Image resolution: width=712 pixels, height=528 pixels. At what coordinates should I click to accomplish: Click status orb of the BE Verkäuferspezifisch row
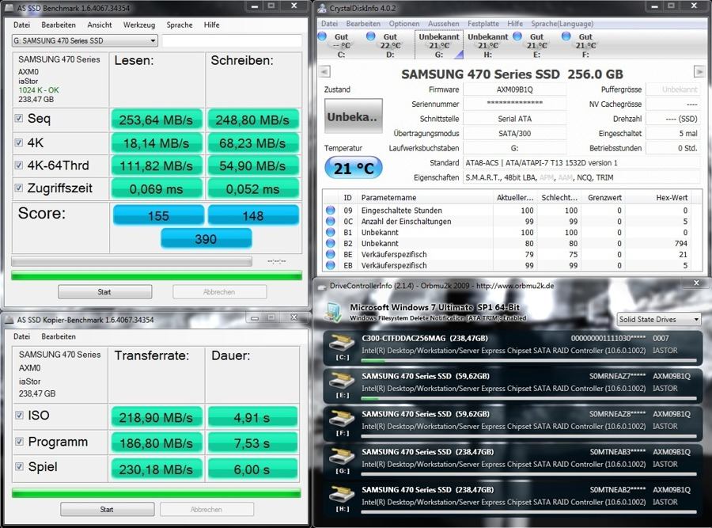[330, 254]
